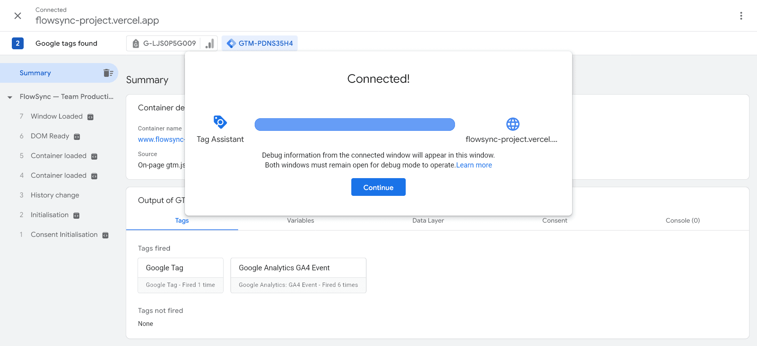Select the FlowSync — Team Producti... page entry
This screenshot has width=757, height=346.
pyautogui.click(x=67, y=97)
